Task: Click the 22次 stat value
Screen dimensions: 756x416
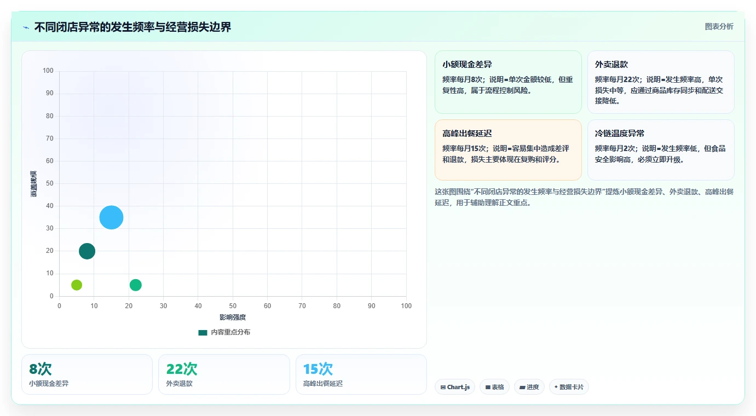Action: click(x=182, y=369)
